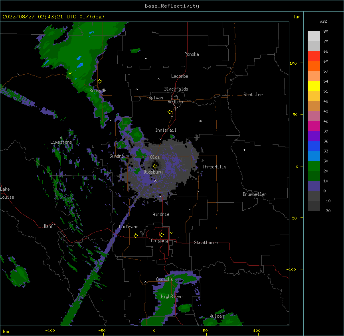344x336 pixels.
Task: Select the Lacombe city label
Action: coord(180,76)
